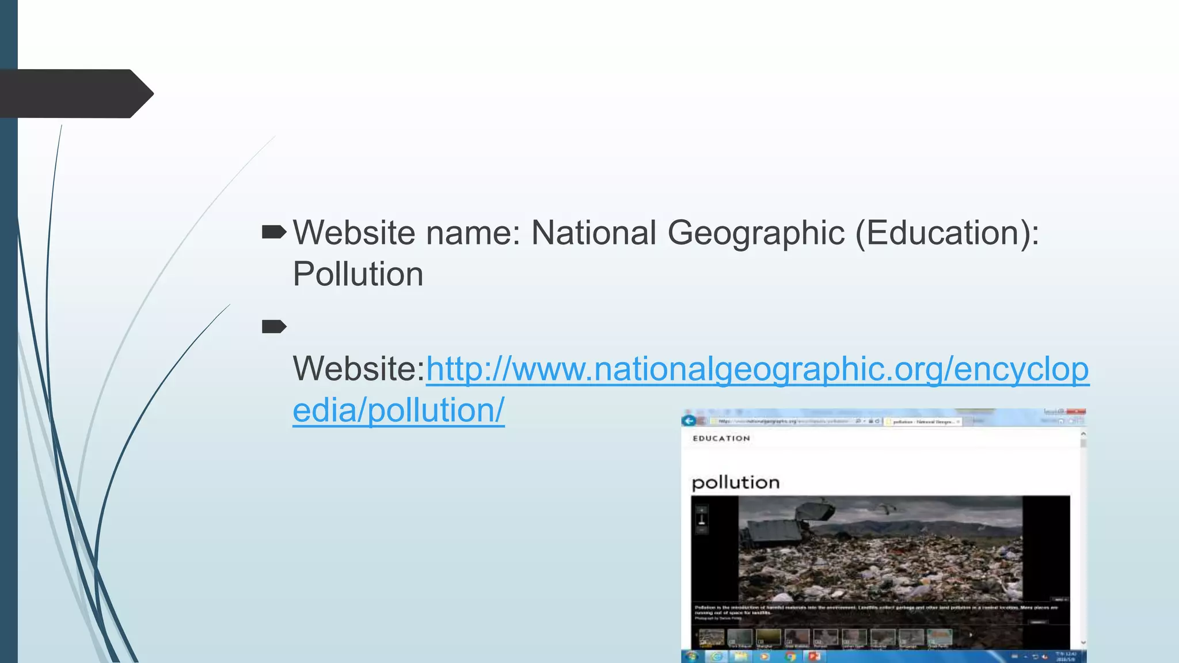Click the next arrow in the thumbnail strip
The image size is (1179, 663).
coord(971,635)
